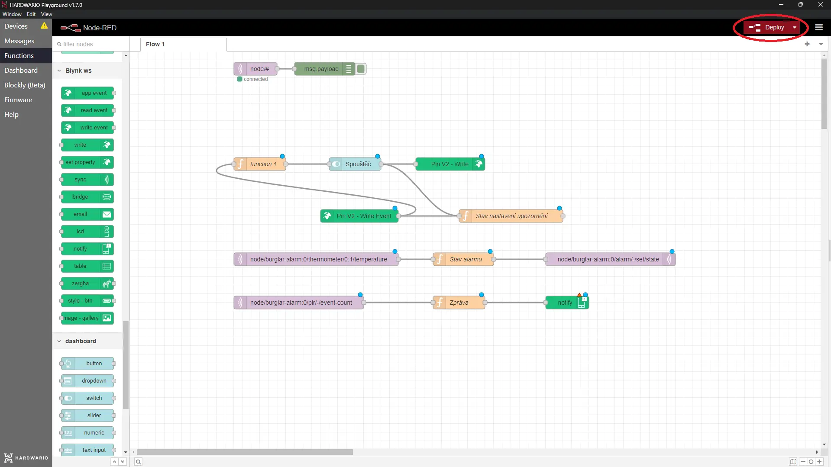Toggle the msg.payload debug node button

point(361,69)
